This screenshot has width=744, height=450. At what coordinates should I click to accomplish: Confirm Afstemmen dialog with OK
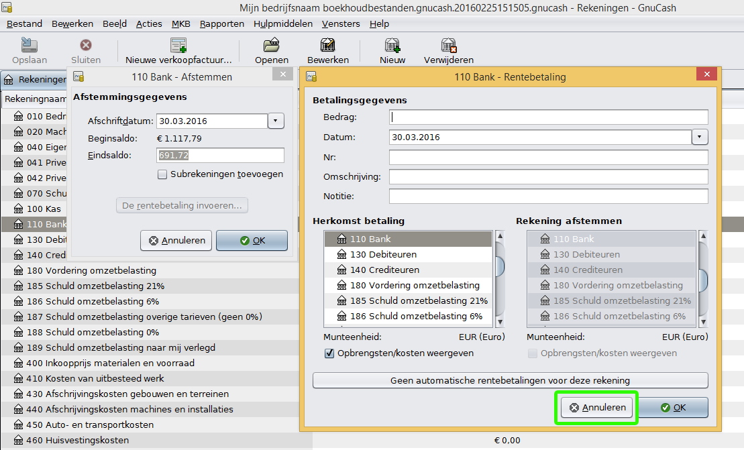point(252,240)
